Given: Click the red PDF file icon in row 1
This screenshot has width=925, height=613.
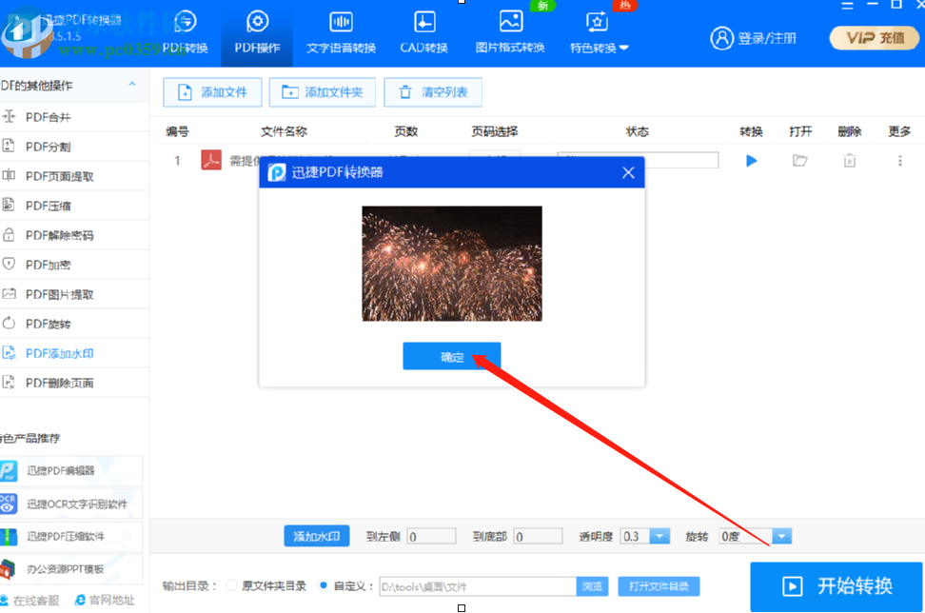Looking at the screenshot, I should 211,160.
